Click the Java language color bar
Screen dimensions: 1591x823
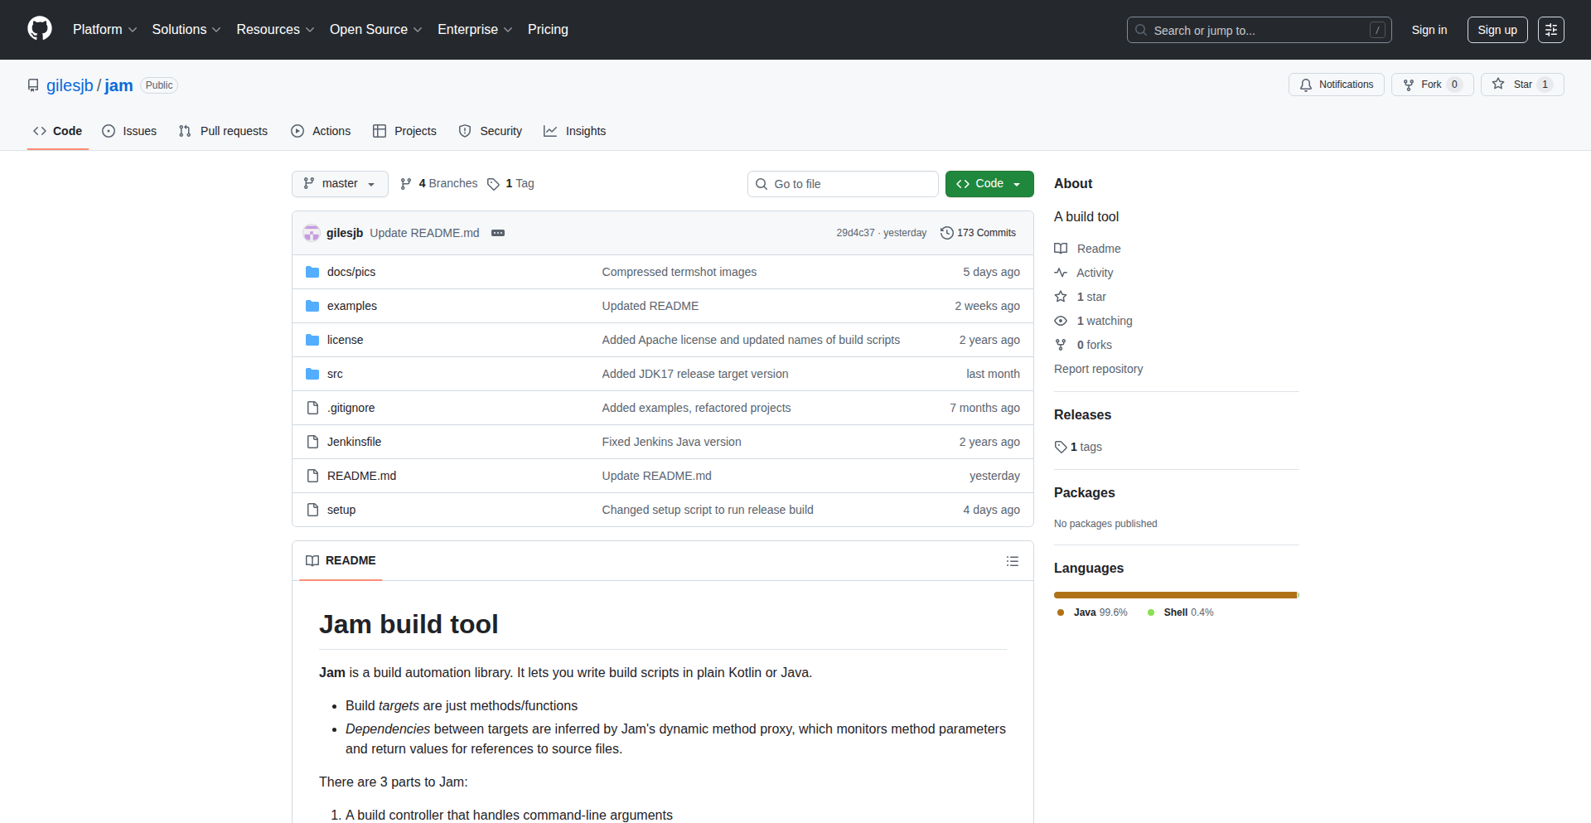coord(1173,594)
